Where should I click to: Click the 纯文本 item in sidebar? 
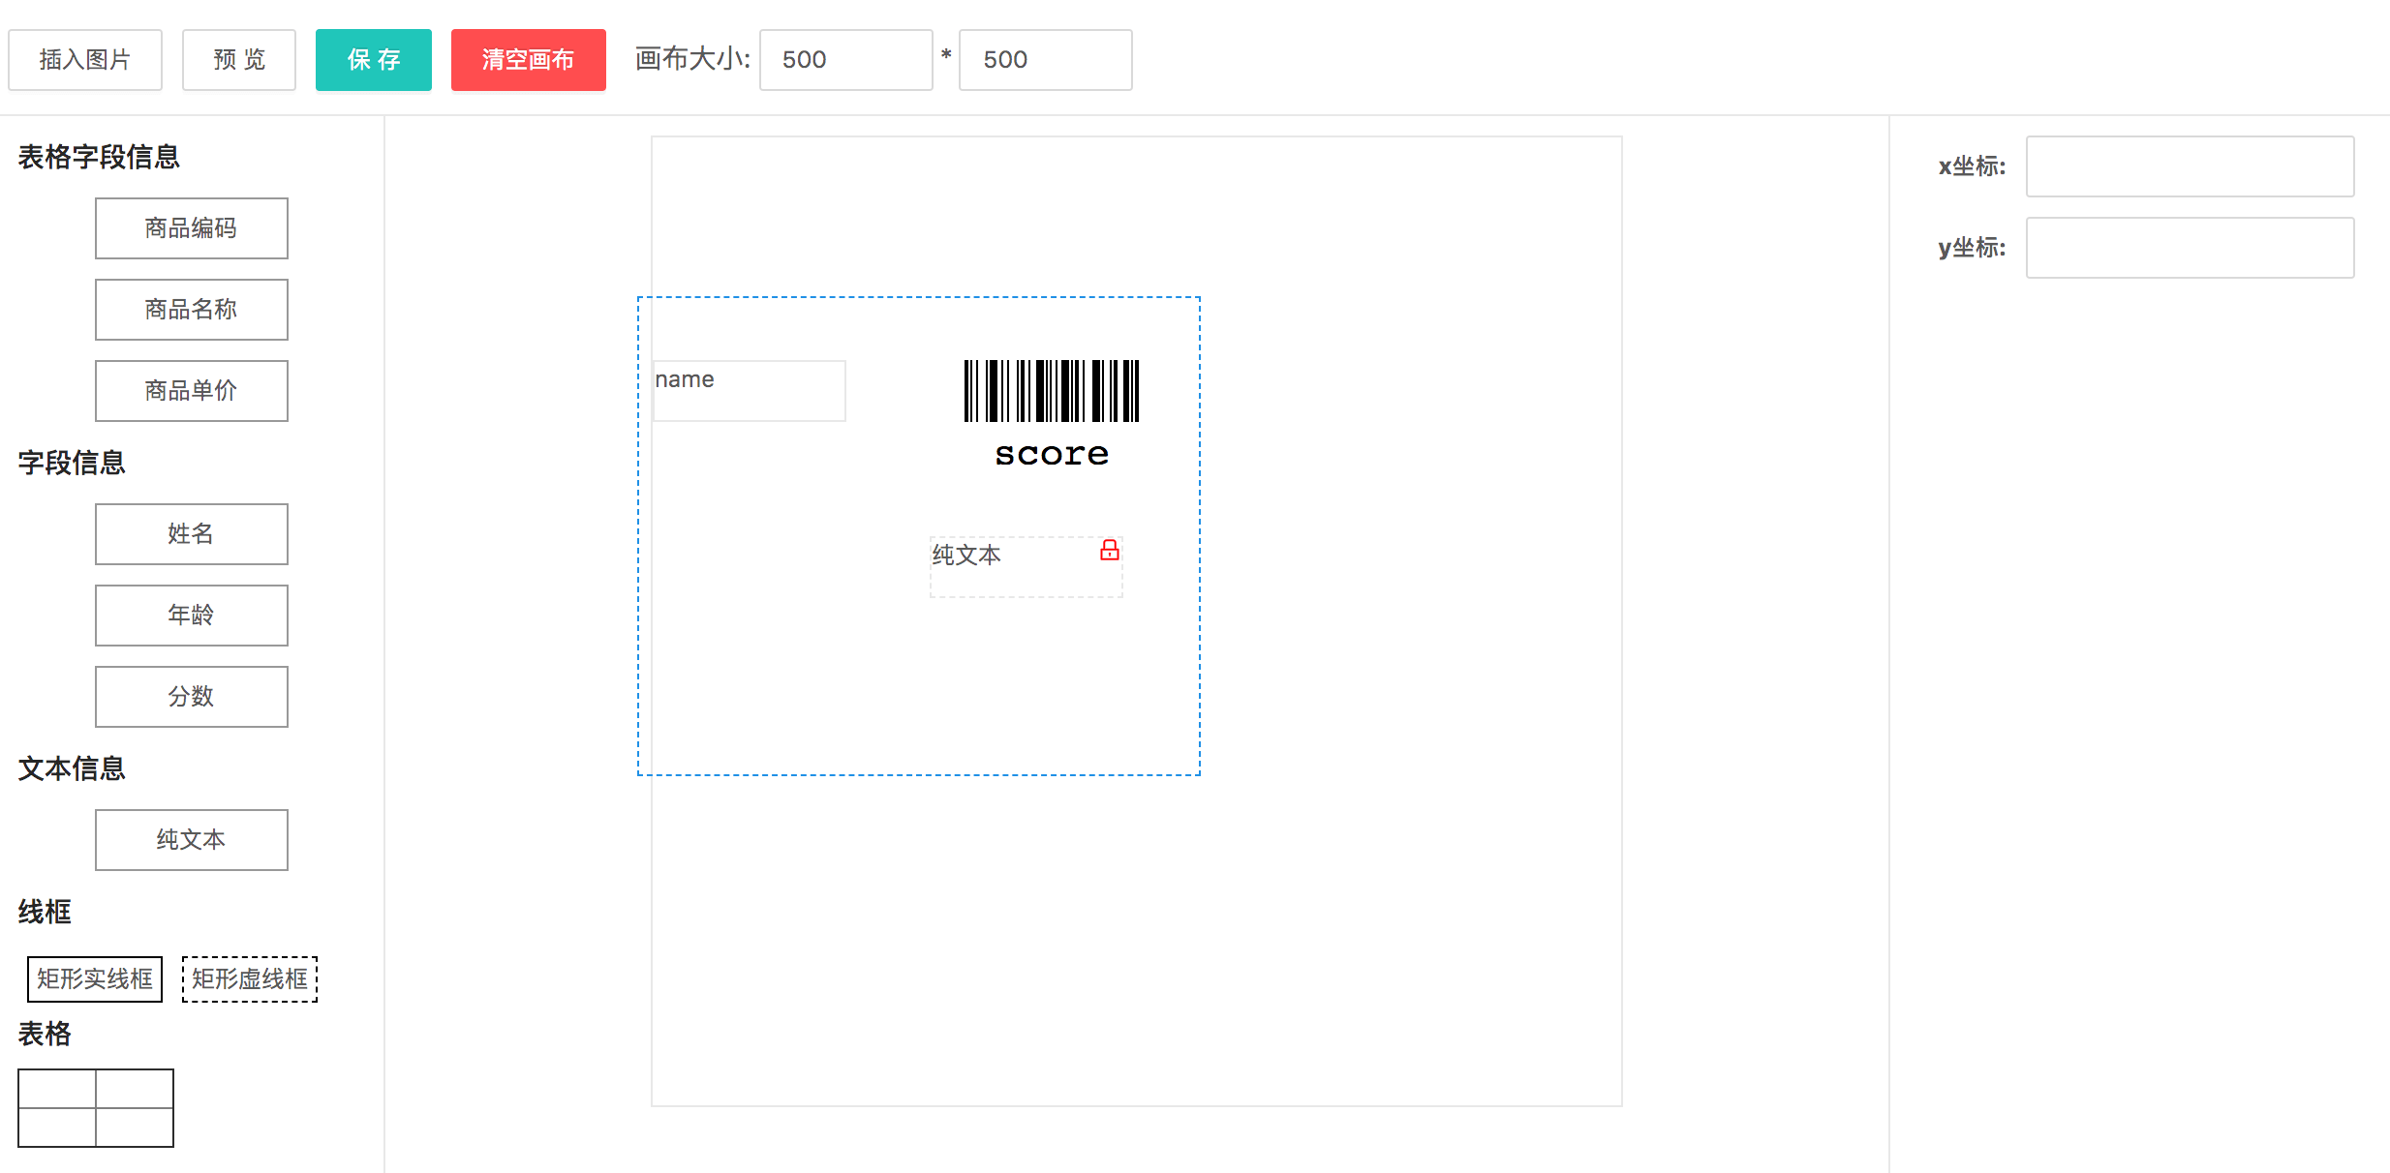click(x=192, y=840)
